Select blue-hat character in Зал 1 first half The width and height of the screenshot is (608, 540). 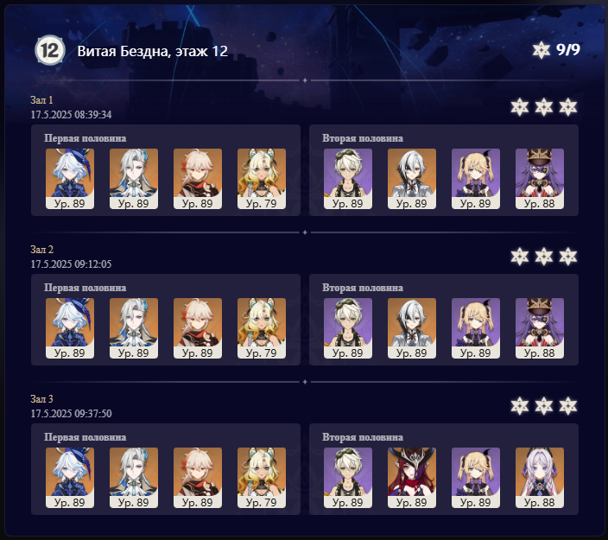(70, 179)
